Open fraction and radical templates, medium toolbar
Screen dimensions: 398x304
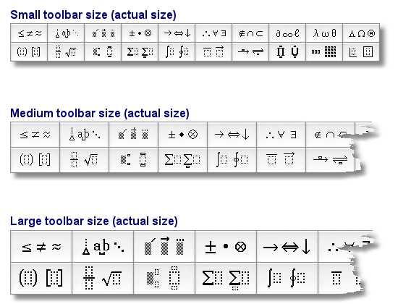point(85,160)
